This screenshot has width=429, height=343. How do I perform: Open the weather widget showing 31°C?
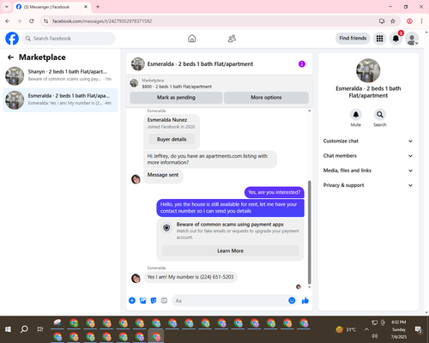click(x=346, y=329)
